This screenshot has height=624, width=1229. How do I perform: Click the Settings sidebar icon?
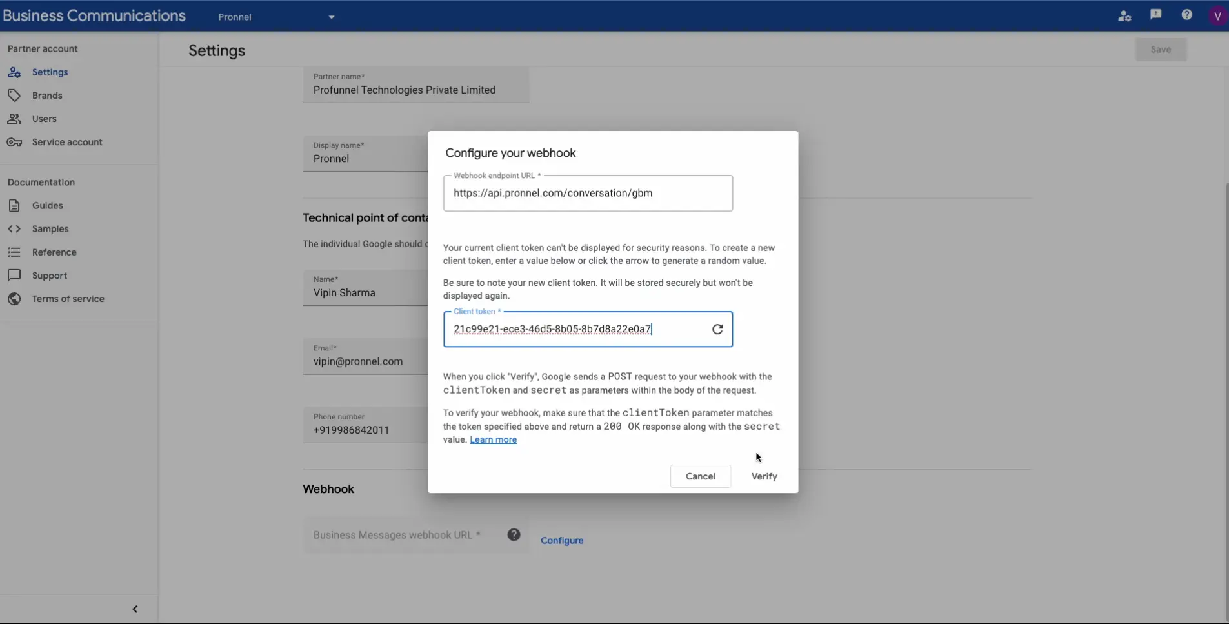point(14,72)
